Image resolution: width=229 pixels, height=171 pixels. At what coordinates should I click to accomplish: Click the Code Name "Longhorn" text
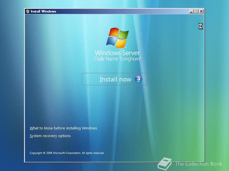pos(117,59)
